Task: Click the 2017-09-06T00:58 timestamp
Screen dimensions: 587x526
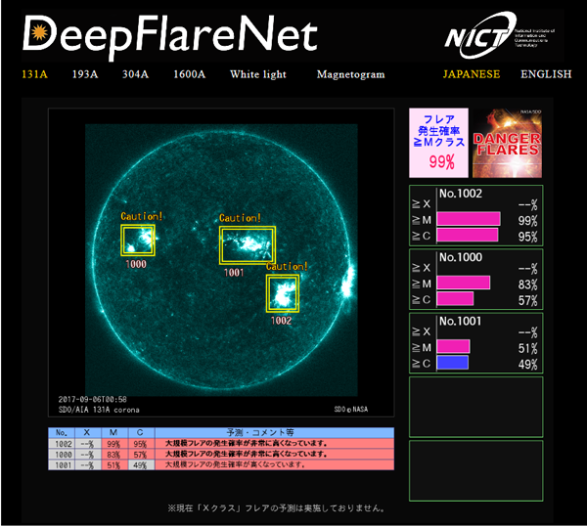Action: (93, 399)
